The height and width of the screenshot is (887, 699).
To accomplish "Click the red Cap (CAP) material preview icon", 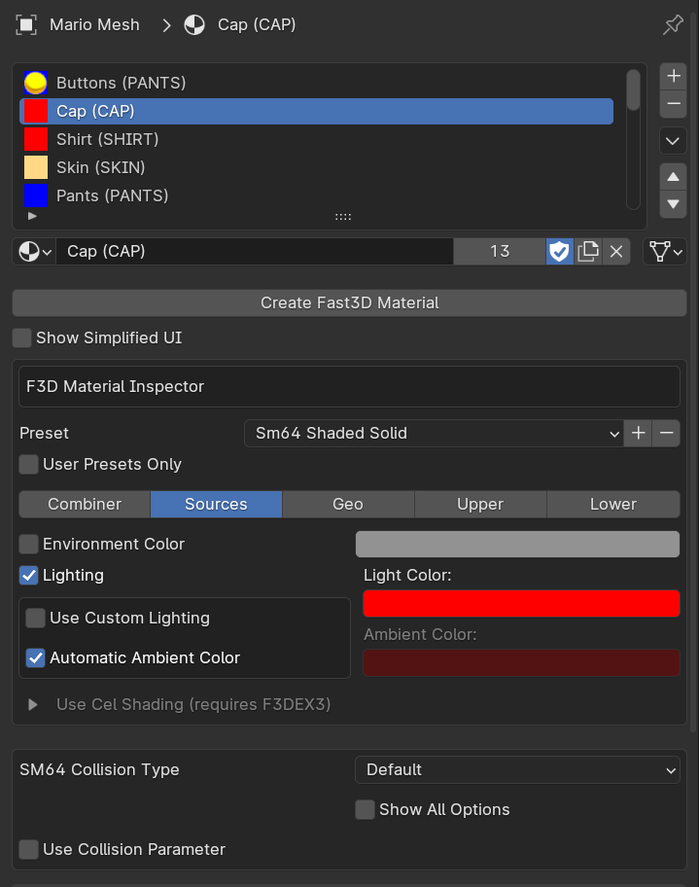I will click(36, 112).
